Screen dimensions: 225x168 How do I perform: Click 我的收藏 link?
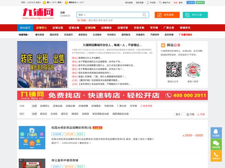pyautogui.click(x=140, y=2)
